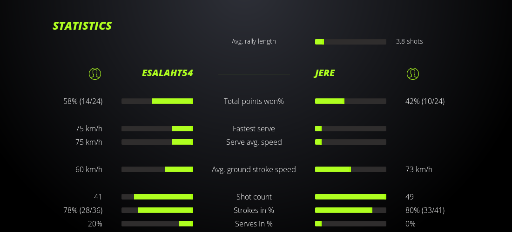Image resolution: width=512 pixels, height=232 pixels.
Task: Click JERE's player profile icon
Action: (x=412, y=73)
